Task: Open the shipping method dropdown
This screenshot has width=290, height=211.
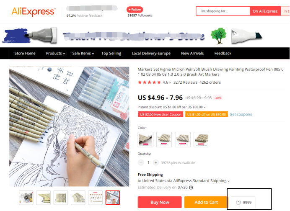Action: [x=228, y=181]
